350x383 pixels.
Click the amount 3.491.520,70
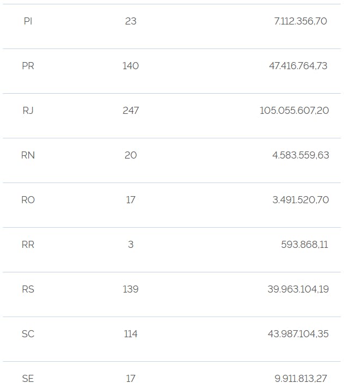tap(300, 200)
